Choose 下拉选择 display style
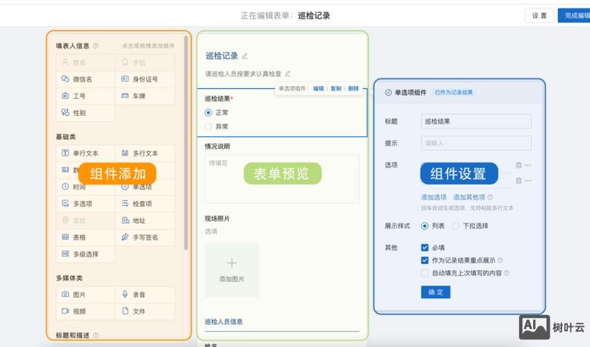The width and height of the screenshot is (590, 347). coord(455,226)
